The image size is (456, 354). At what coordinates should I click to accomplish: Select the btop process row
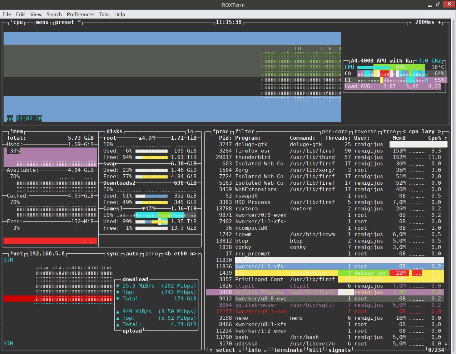325,241
